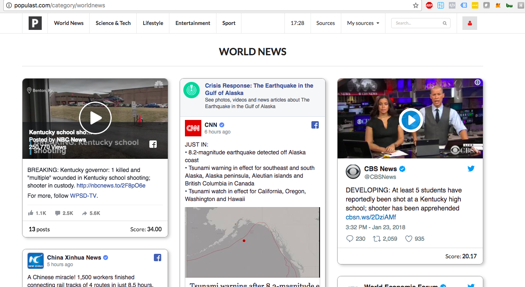Click Facebook icon on Kentucky video
The width and height of the screenshot is (525, 287).
point(153,144)
